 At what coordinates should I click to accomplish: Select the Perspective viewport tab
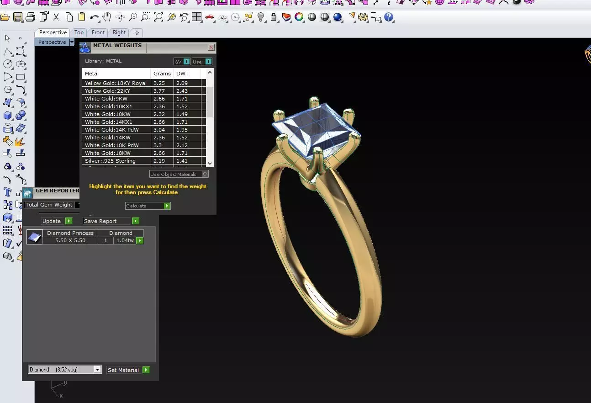click(x=53, y=32)
